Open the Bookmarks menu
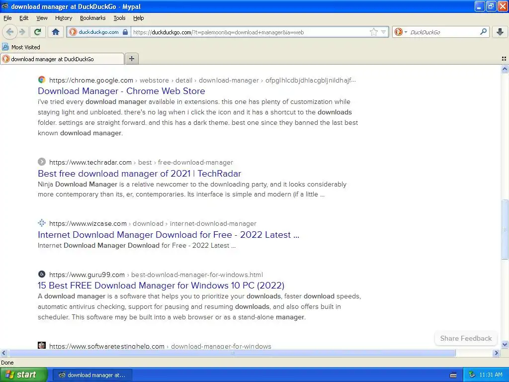 tap(93, 18)
